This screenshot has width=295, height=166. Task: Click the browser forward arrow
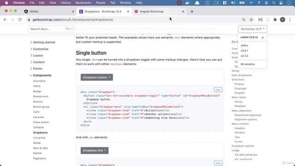pyautogui.click(x=12, y=19)
